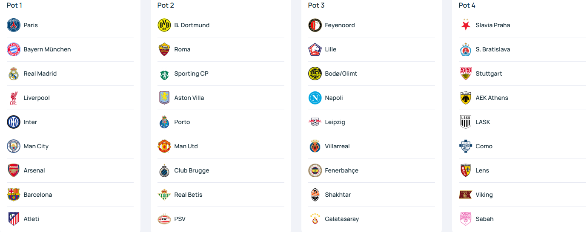
Task: Click the Bayern München club logo
Action: (x=14, y=49)
